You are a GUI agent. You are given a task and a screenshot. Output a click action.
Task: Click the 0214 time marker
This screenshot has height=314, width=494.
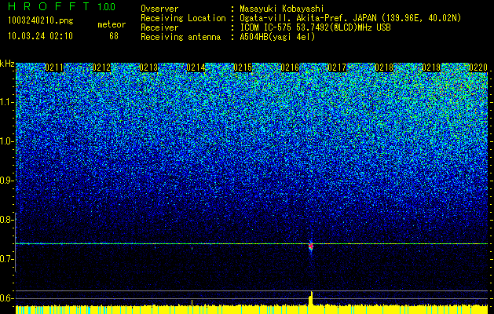pos(196,68)
